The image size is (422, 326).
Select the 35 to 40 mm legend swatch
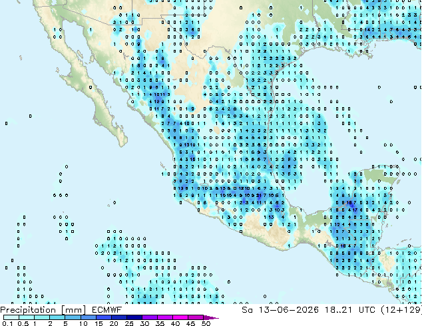[164, 317]
